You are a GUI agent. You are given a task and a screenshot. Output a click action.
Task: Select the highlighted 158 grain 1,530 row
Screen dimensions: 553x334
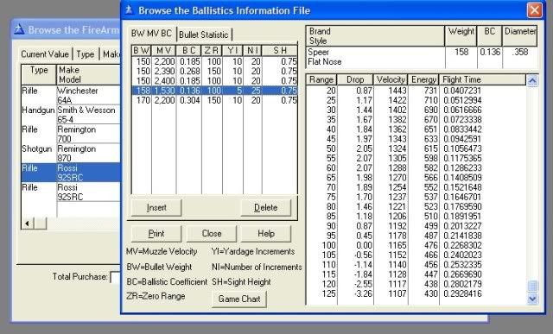click(215, 91)
